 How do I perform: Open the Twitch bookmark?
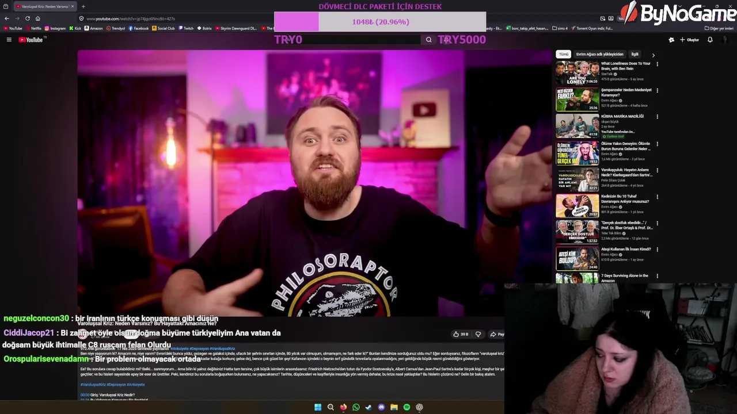coord(186,28)
